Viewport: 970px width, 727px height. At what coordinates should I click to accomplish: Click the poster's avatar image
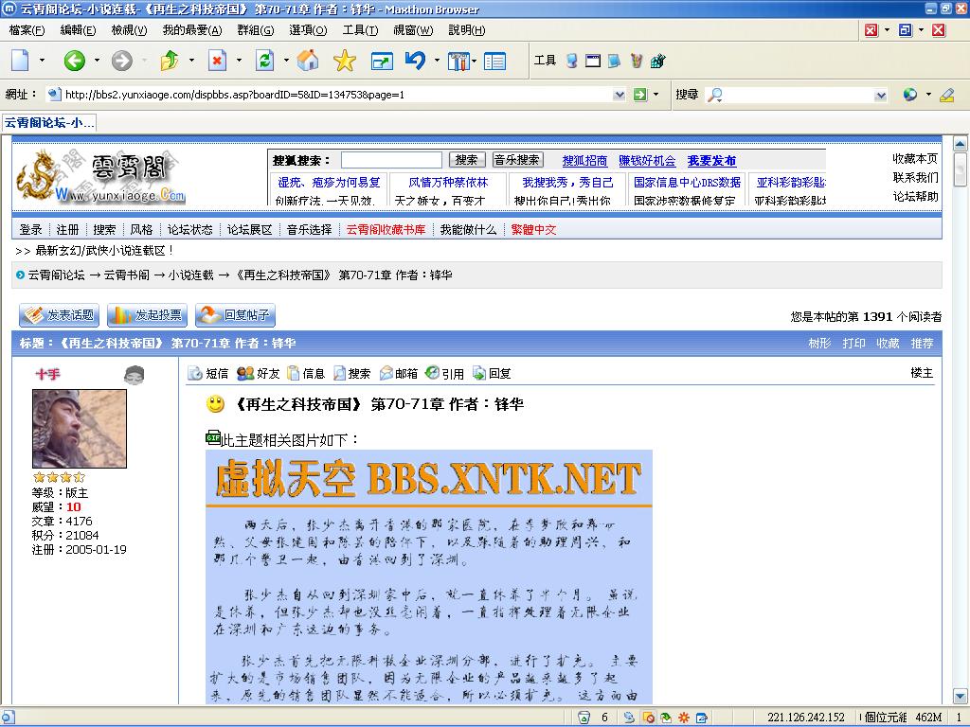80,429
